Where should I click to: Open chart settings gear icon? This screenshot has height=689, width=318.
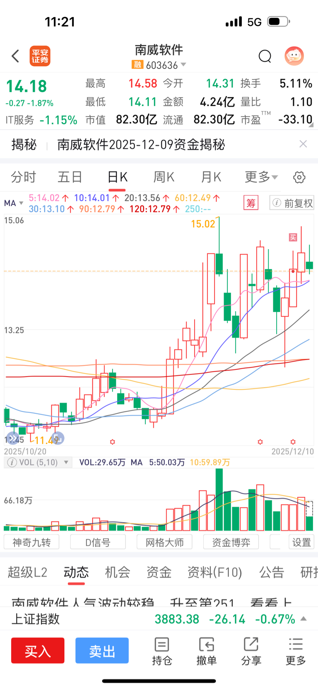point(299,178)
